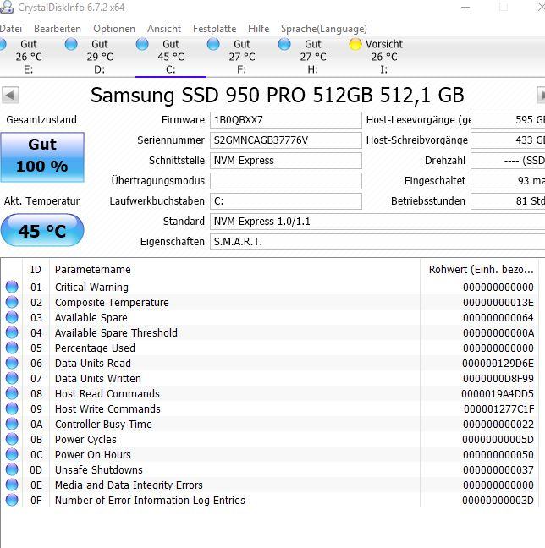Click the Drehzahl value field
Viewport: 545px width, 548px height.
point(508,161)
